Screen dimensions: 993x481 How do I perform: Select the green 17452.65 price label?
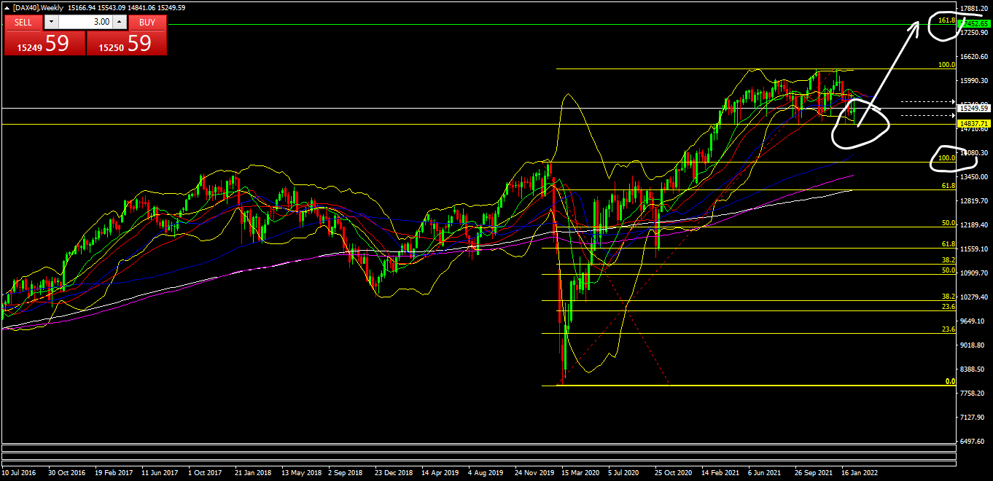973,24
